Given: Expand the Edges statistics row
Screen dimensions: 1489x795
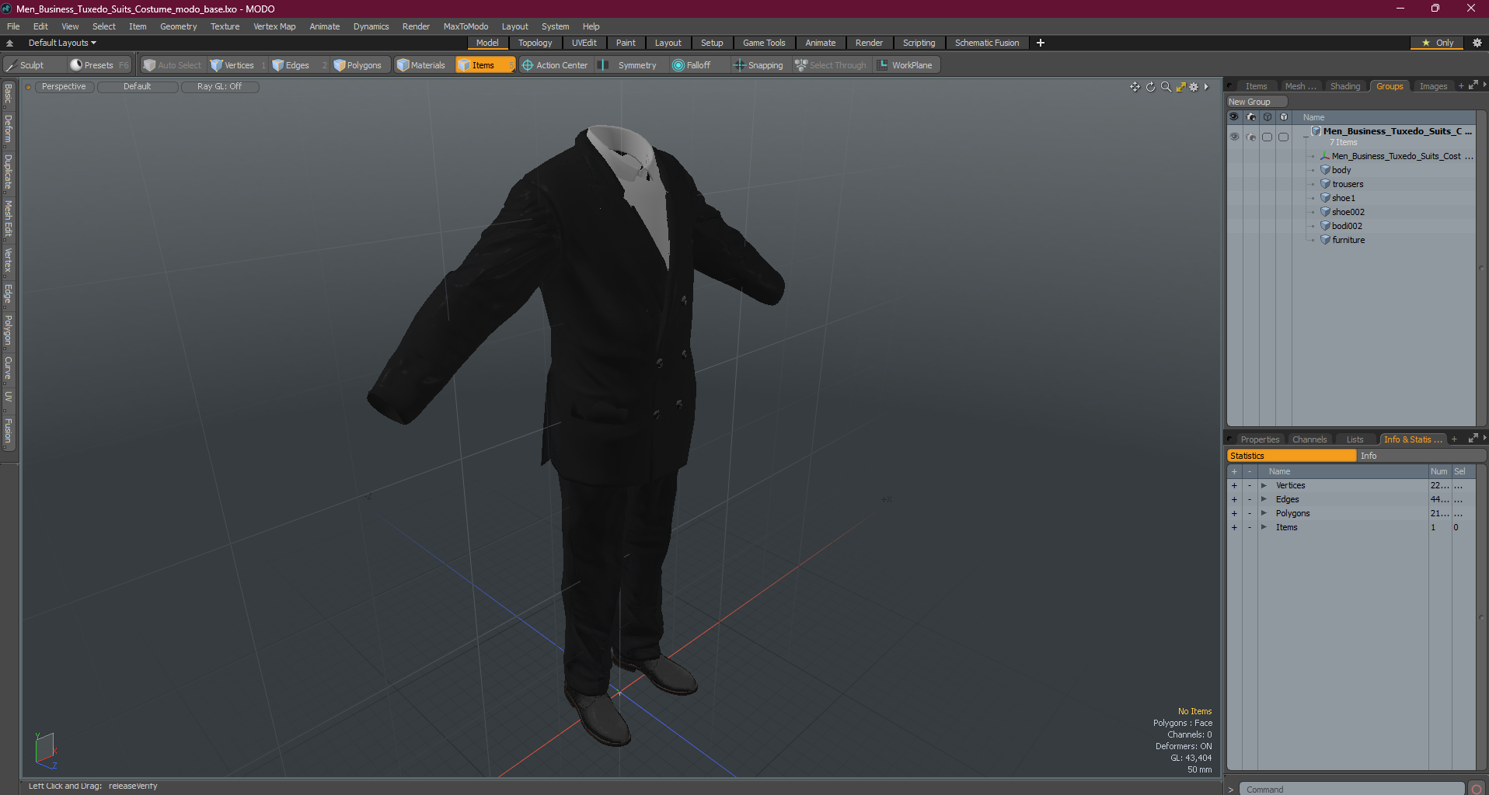Looking at the screenshot, I should click(x=1264, y=499).
